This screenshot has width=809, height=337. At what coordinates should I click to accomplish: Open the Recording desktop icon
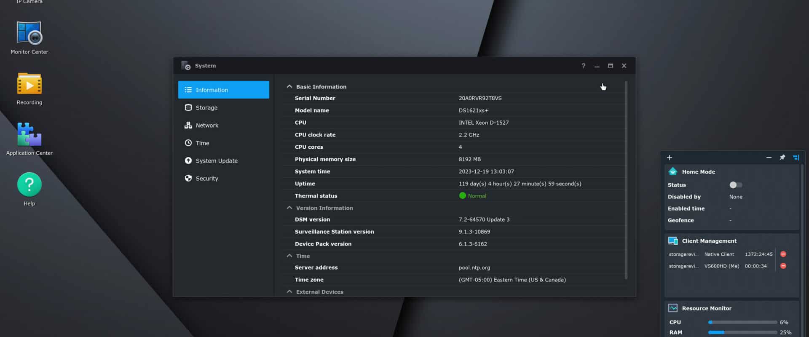29,83
